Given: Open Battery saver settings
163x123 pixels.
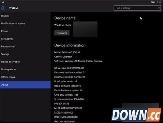Looking at the screenshot, I should tap(25, 47).
